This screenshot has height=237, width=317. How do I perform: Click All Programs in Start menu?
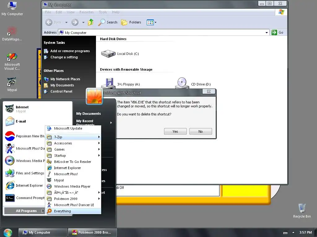[24, 211]
